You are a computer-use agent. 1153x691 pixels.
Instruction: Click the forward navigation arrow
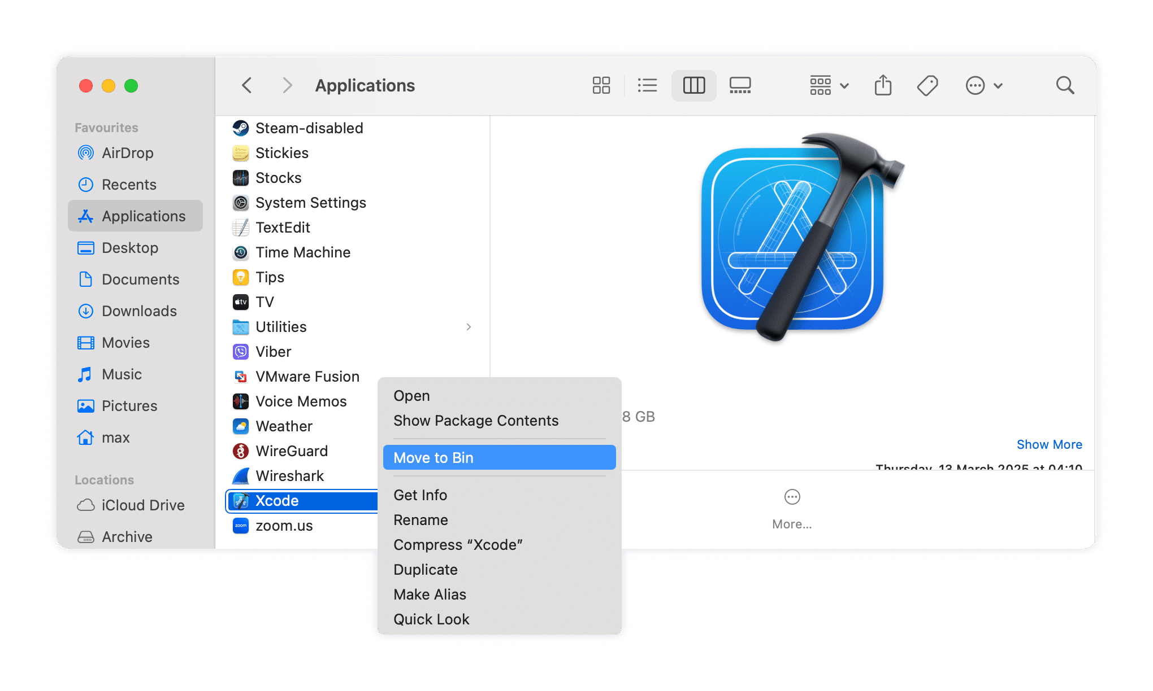point(287,85)
